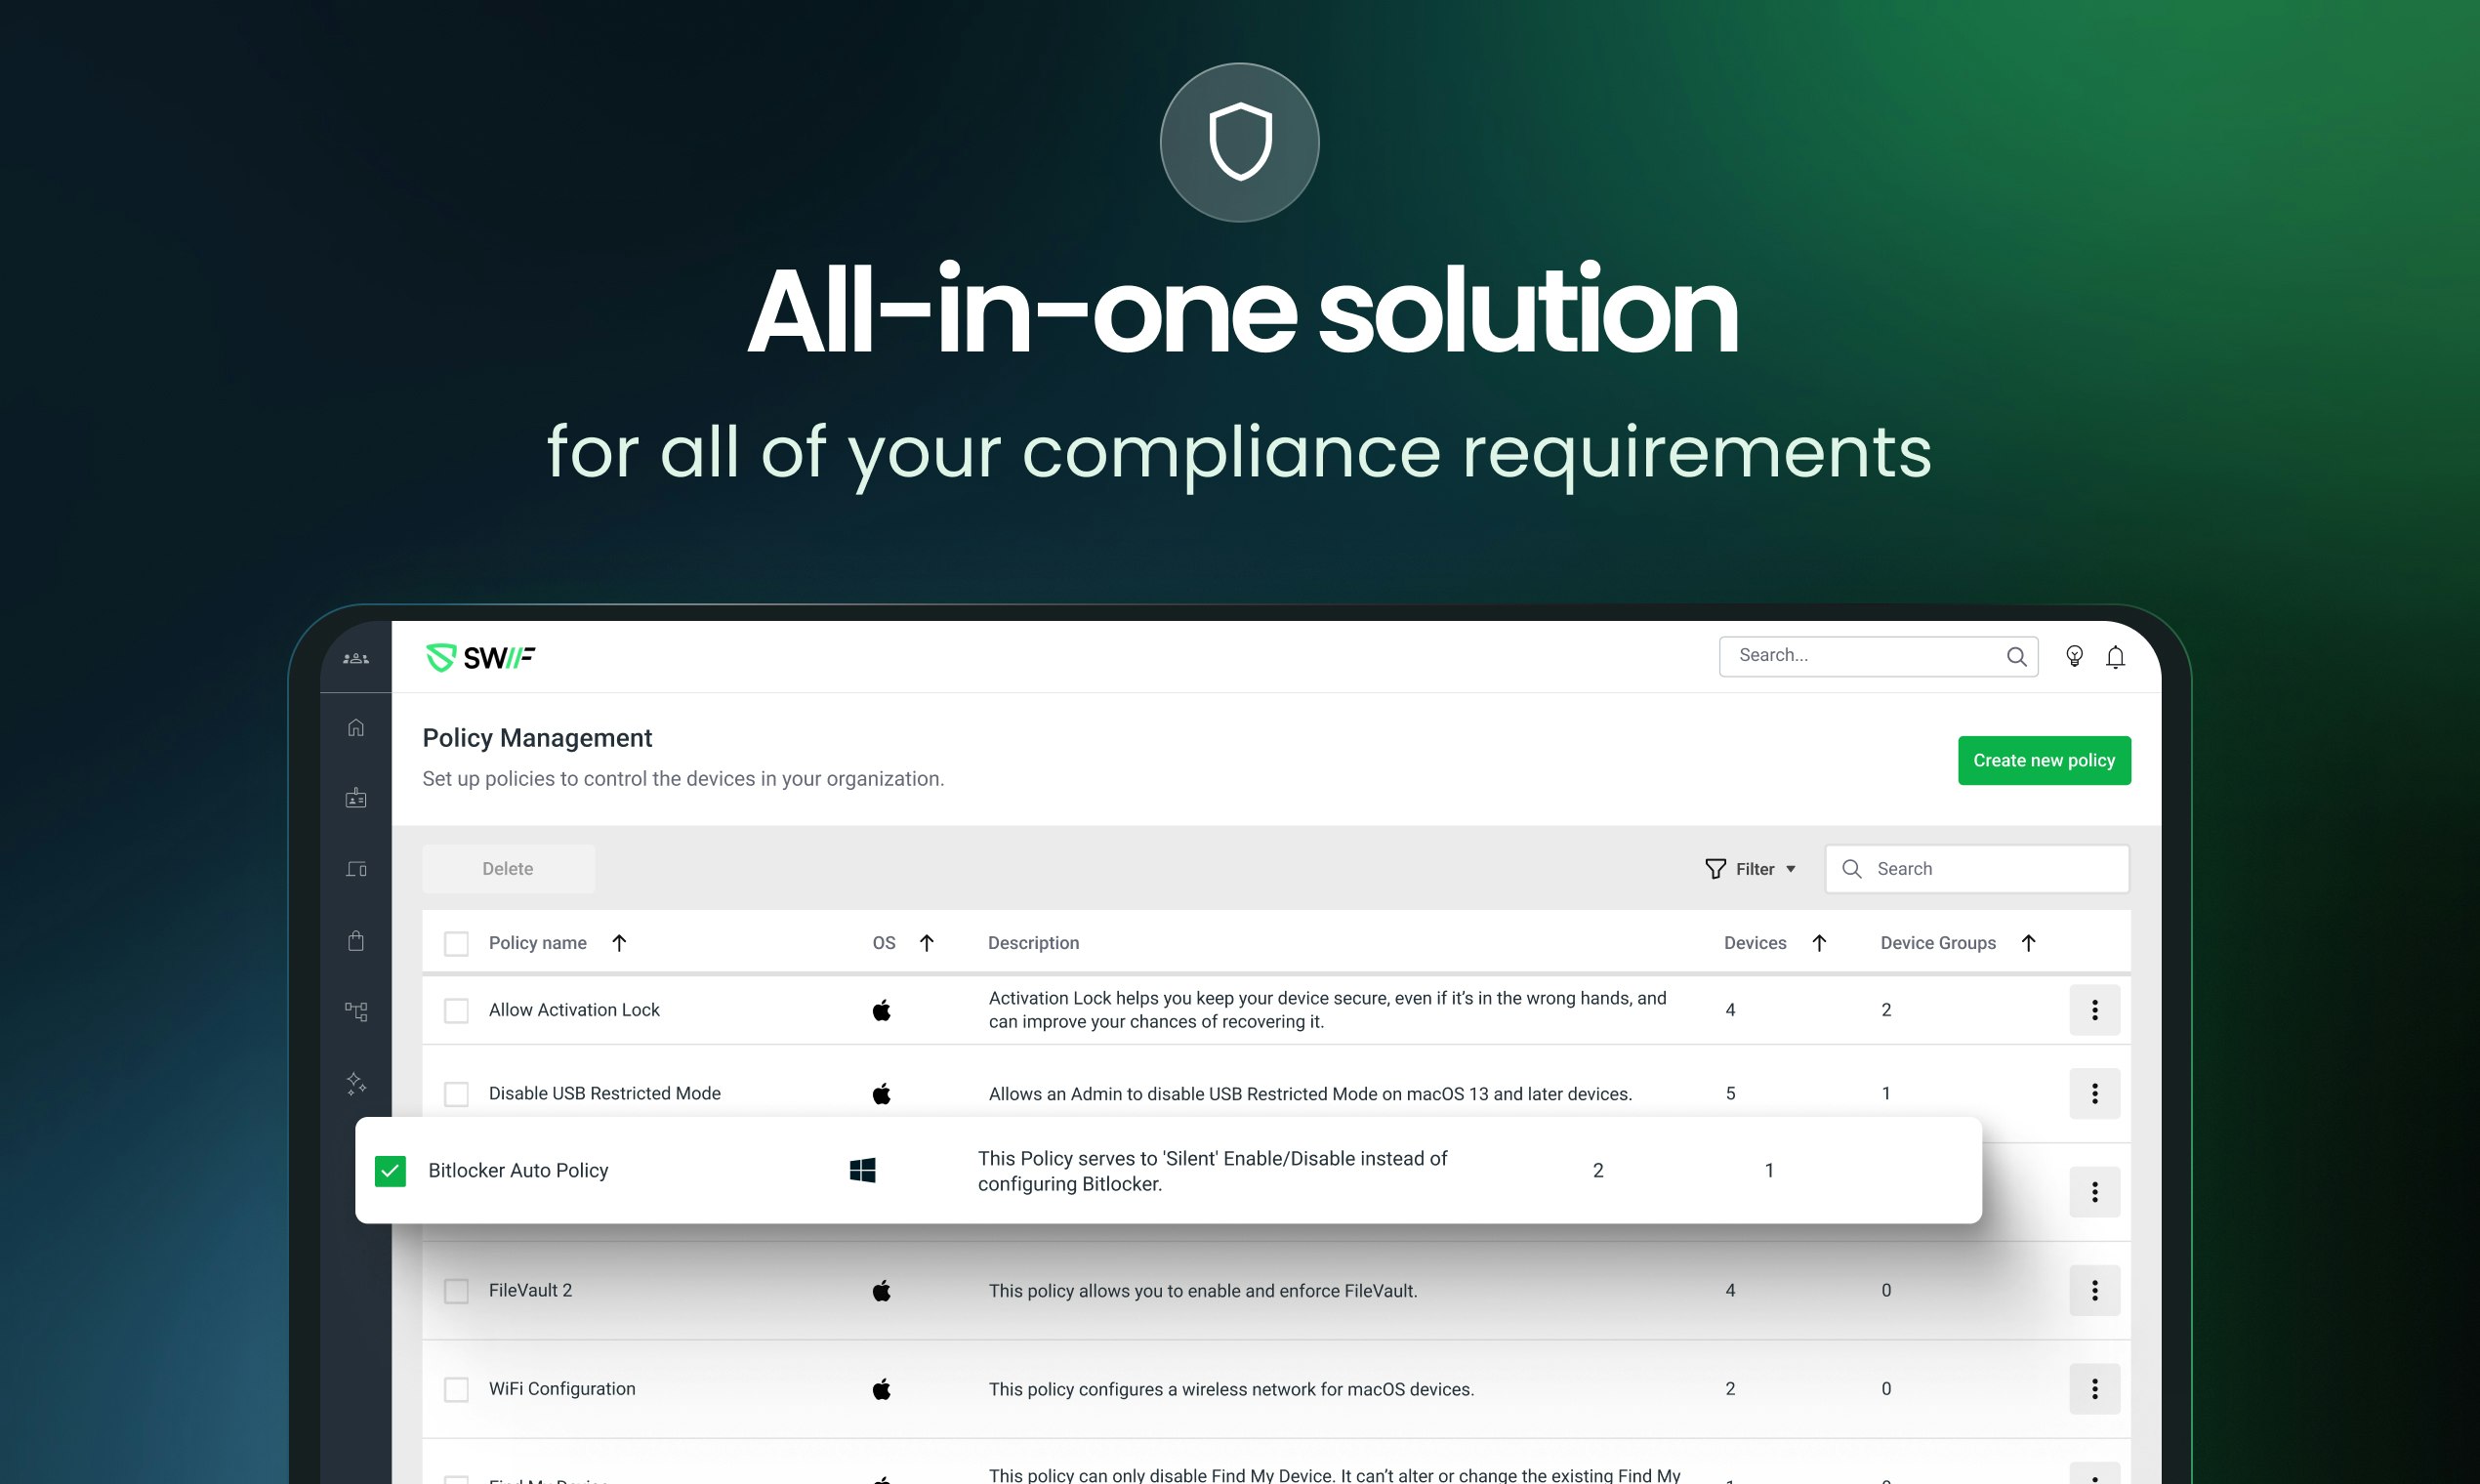Open three-dot menu for Allow Activation Lock
2480x1484 pixels.
pos(2094,1010)
